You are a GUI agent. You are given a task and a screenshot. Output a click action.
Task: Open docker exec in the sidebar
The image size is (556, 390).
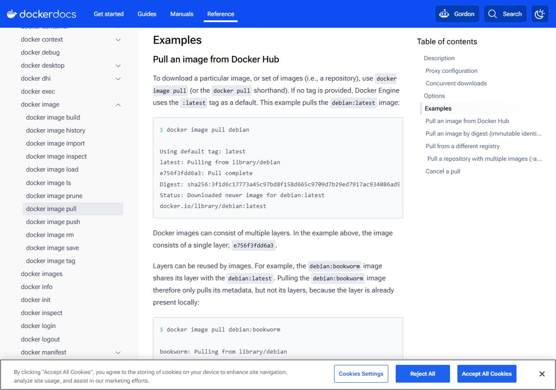tap(38, 92)
